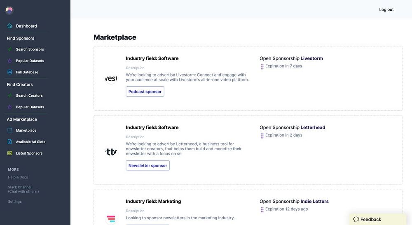Click the dots icon next to Expiration in 2 days

click(x=262, y=136)
